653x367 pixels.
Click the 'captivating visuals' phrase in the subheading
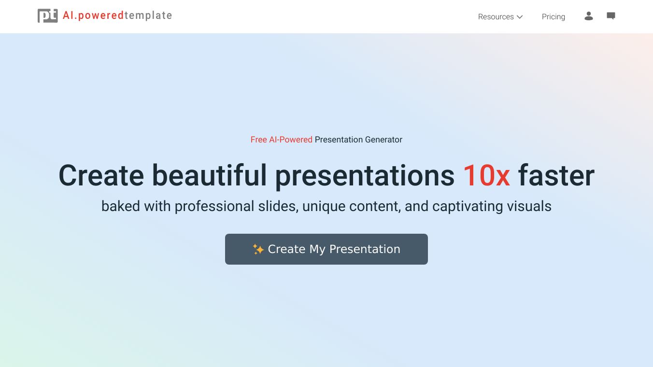point(492,206)
